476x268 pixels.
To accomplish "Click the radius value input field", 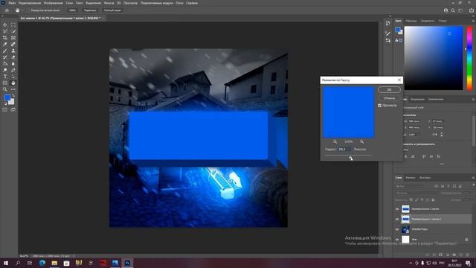I will [x=344, y=150].
